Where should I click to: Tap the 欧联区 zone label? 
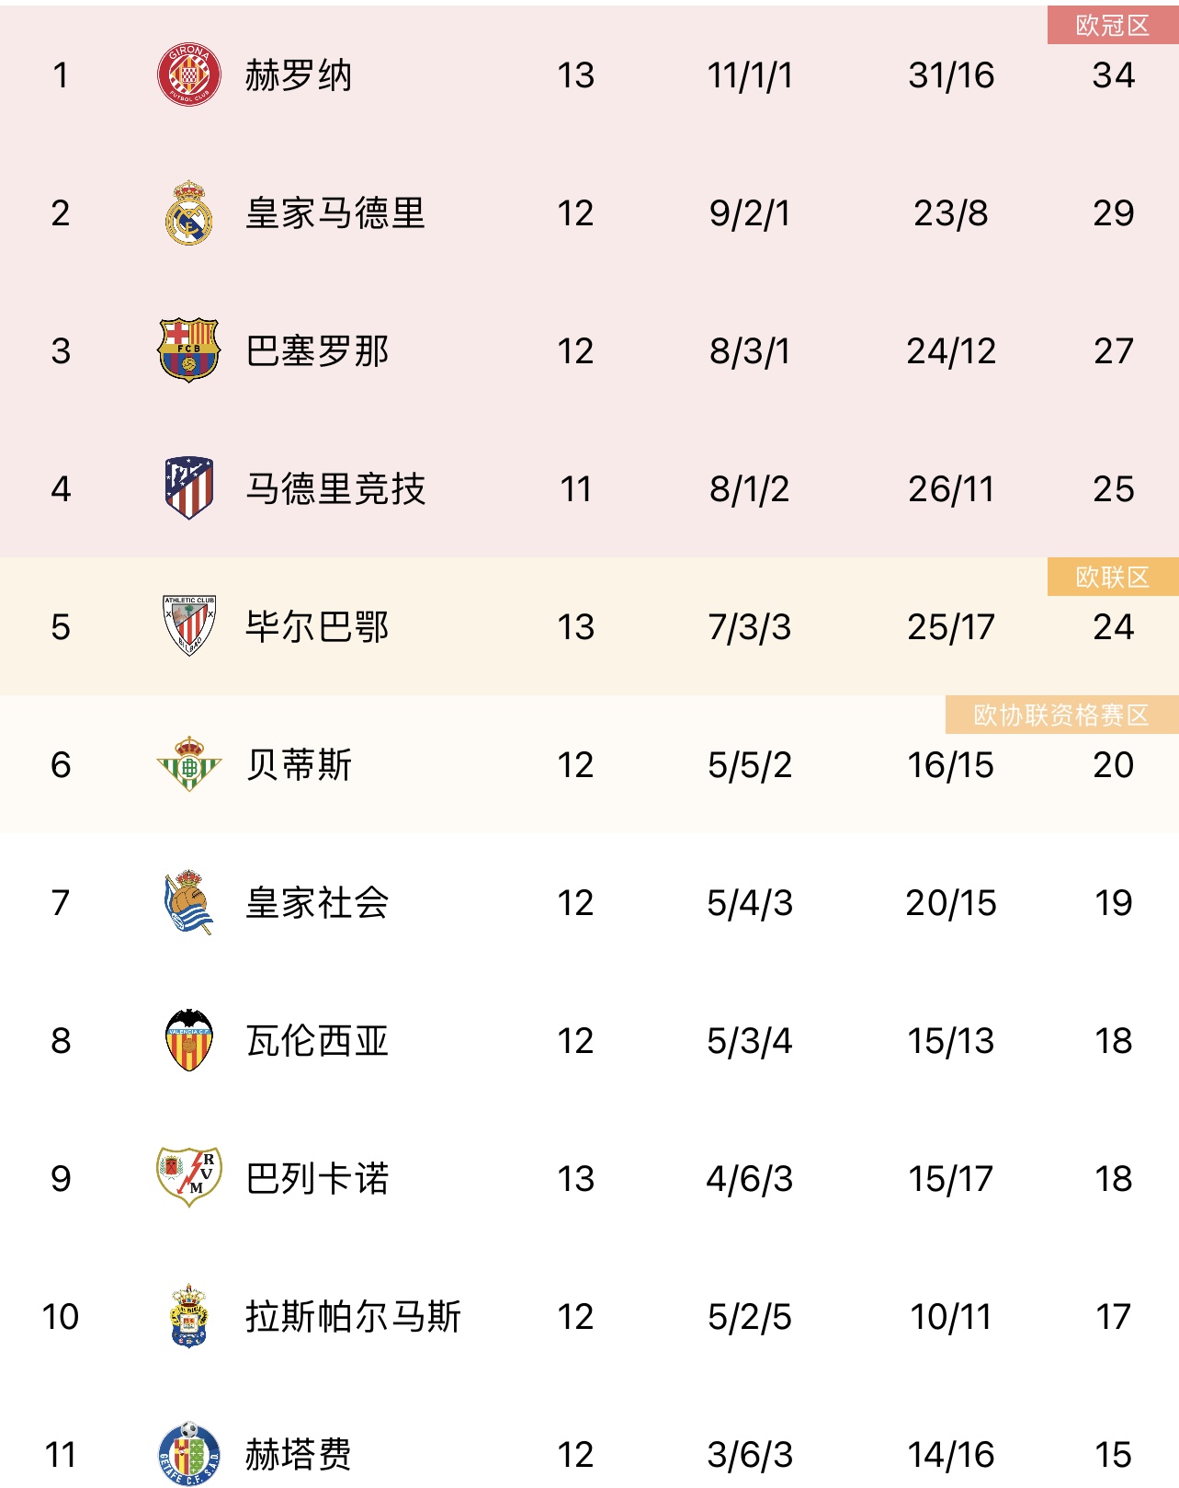pos(1113,577)
